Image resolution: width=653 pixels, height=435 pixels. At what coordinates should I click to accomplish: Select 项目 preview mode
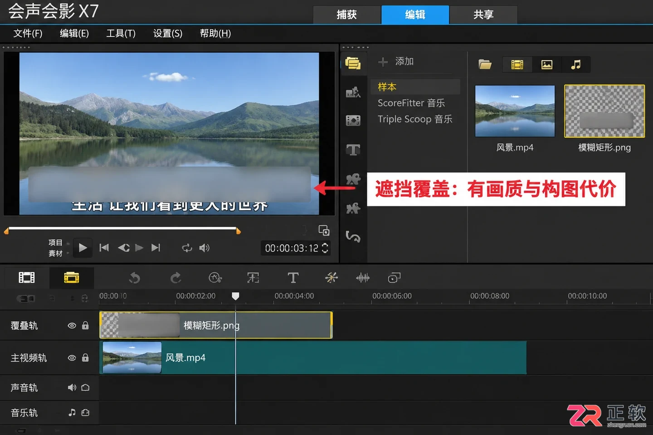pyautogui.click(x=55, y=242)
